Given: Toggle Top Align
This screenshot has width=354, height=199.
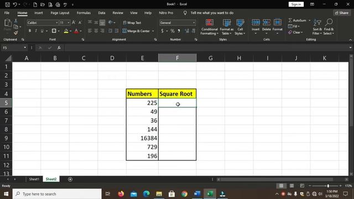Looking at the screenshot, I should (90, 22).
